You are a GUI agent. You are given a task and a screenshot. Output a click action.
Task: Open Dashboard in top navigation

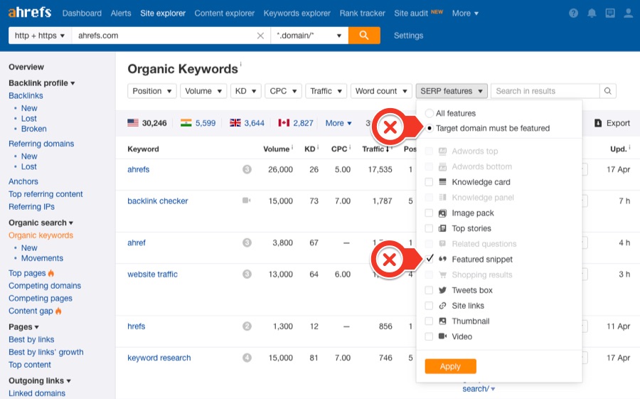(x=82, y=13)
